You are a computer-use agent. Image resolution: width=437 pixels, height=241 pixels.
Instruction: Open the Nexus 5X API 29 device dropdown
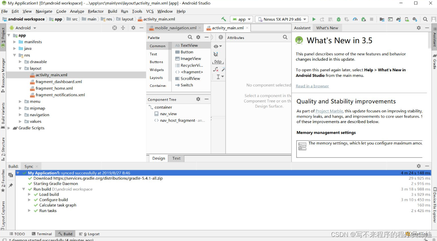[282, 19]
